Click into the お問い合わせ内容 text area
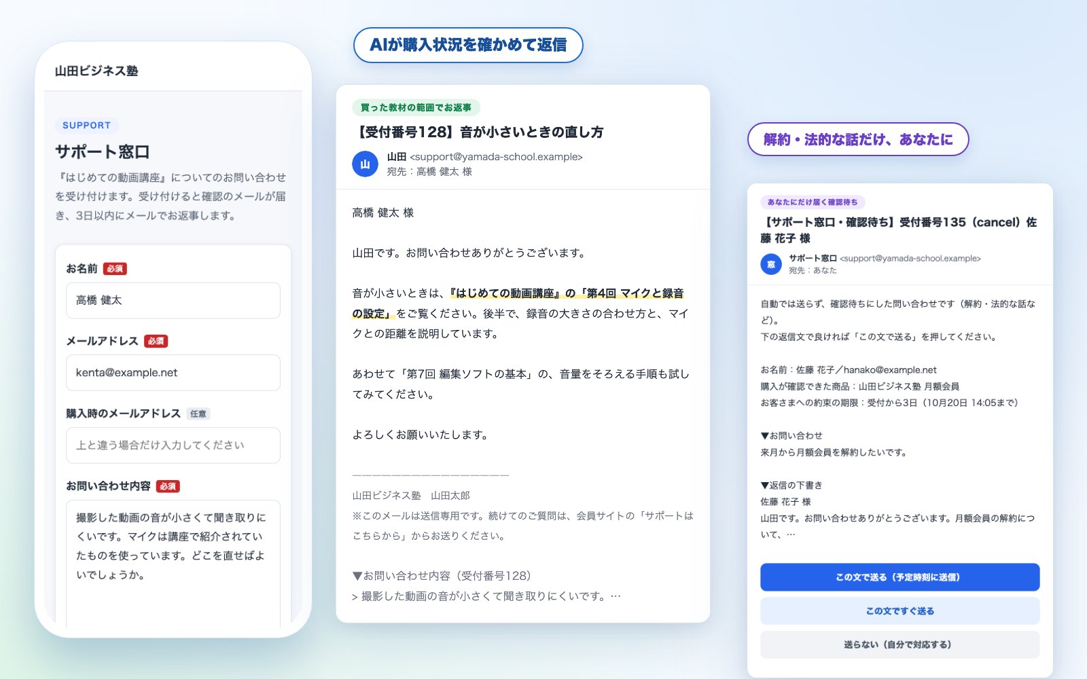 pos(173,564)
